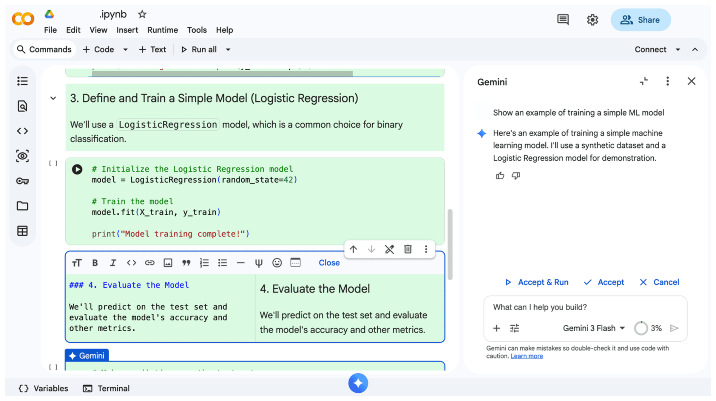Close the markdown editor

point(329,263)
